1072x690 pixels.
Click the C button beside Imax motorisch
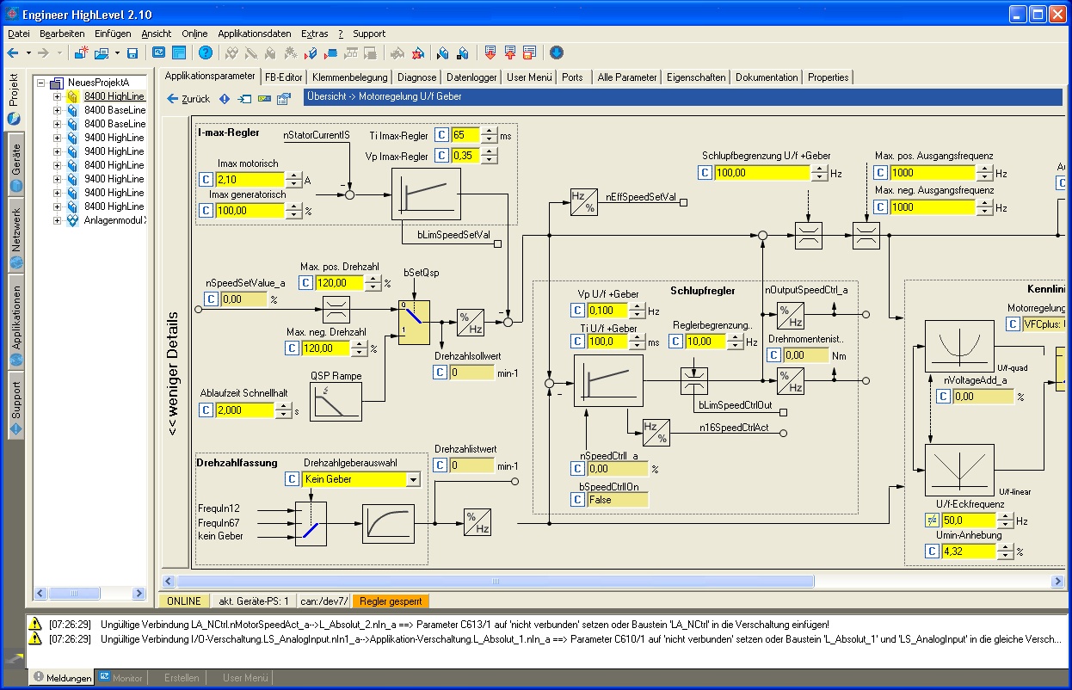206,180
